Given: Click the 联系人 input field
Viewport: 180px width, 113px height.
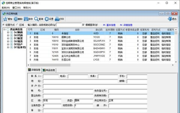Looking at the screenshot, I should pyautogui.click(x=51, y=76).
